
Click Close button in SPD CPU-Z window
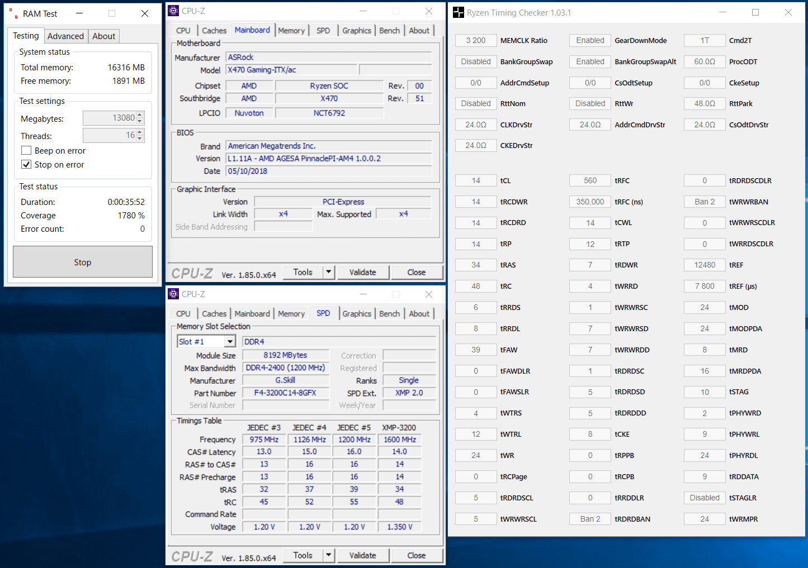tap(417, 555)
